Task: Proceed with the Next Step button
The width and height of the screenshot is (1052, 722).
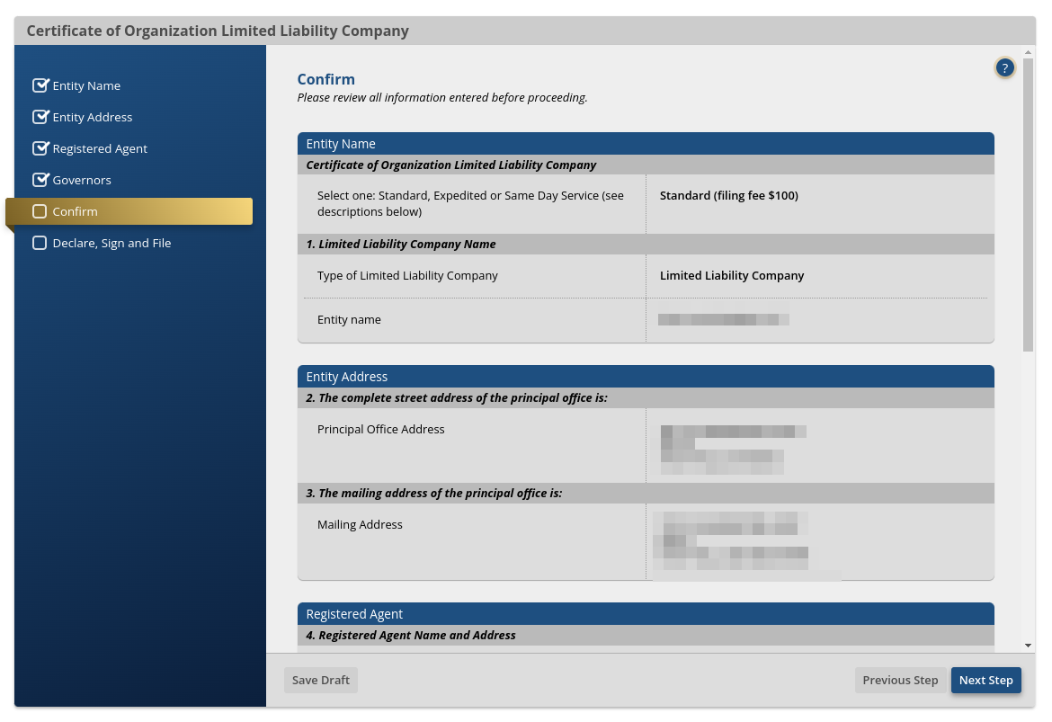Action: point(985,680)
